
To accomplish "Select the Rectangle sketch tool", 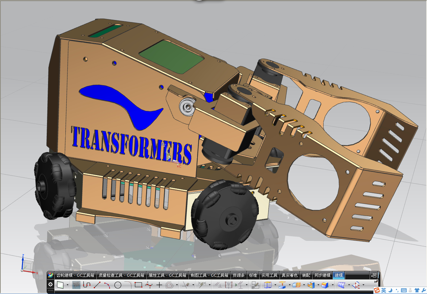I will point(138,285).
